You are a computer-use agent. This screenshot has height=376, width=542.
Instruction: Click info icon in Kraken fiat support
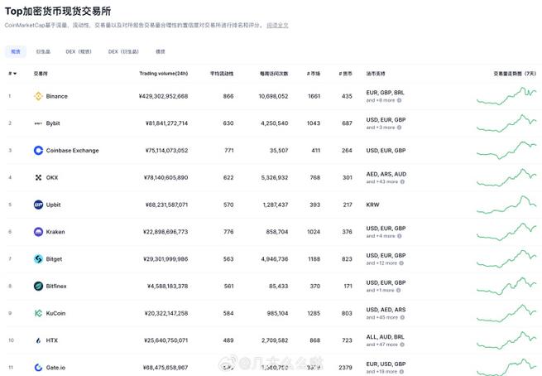point(399,236)
